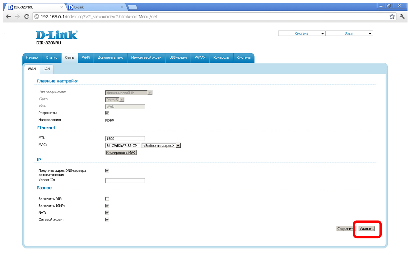Image resolution: width=410 pixels, height=259 pixels.
Task: Click the MTU input field
Action: (x=125, y=139)
